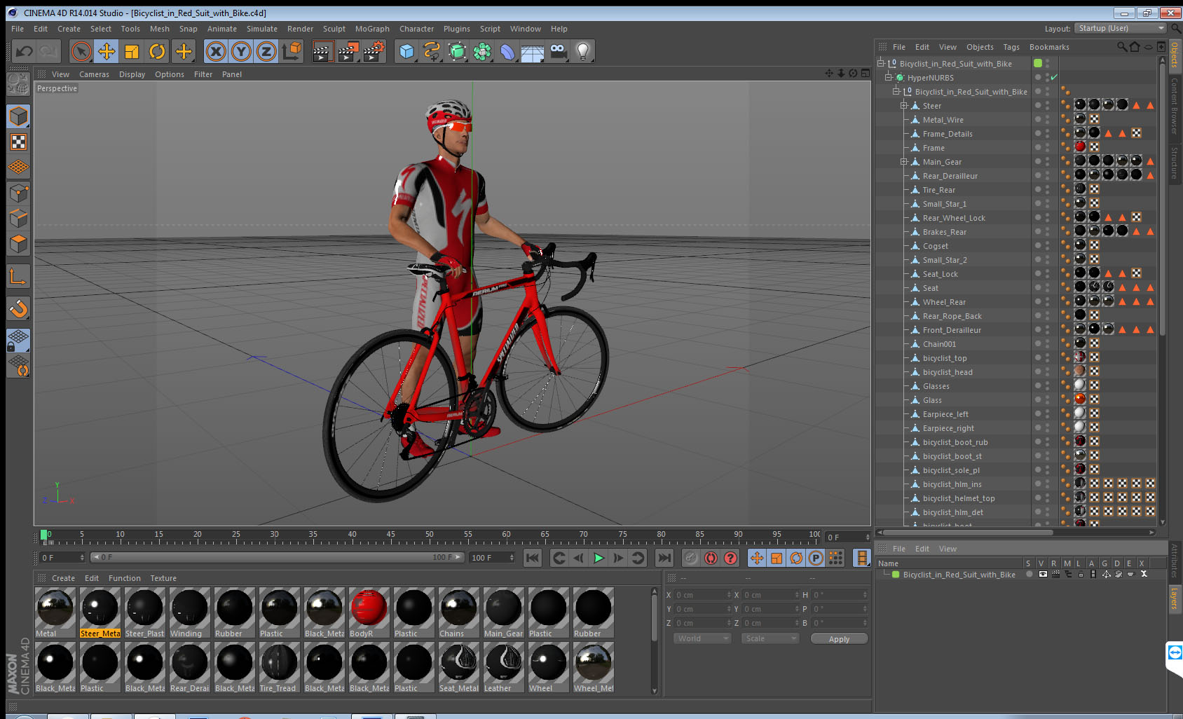Switch to Polygons mode
The height and width of the screenshot is (719, 1183).
(x=18, y=244)
